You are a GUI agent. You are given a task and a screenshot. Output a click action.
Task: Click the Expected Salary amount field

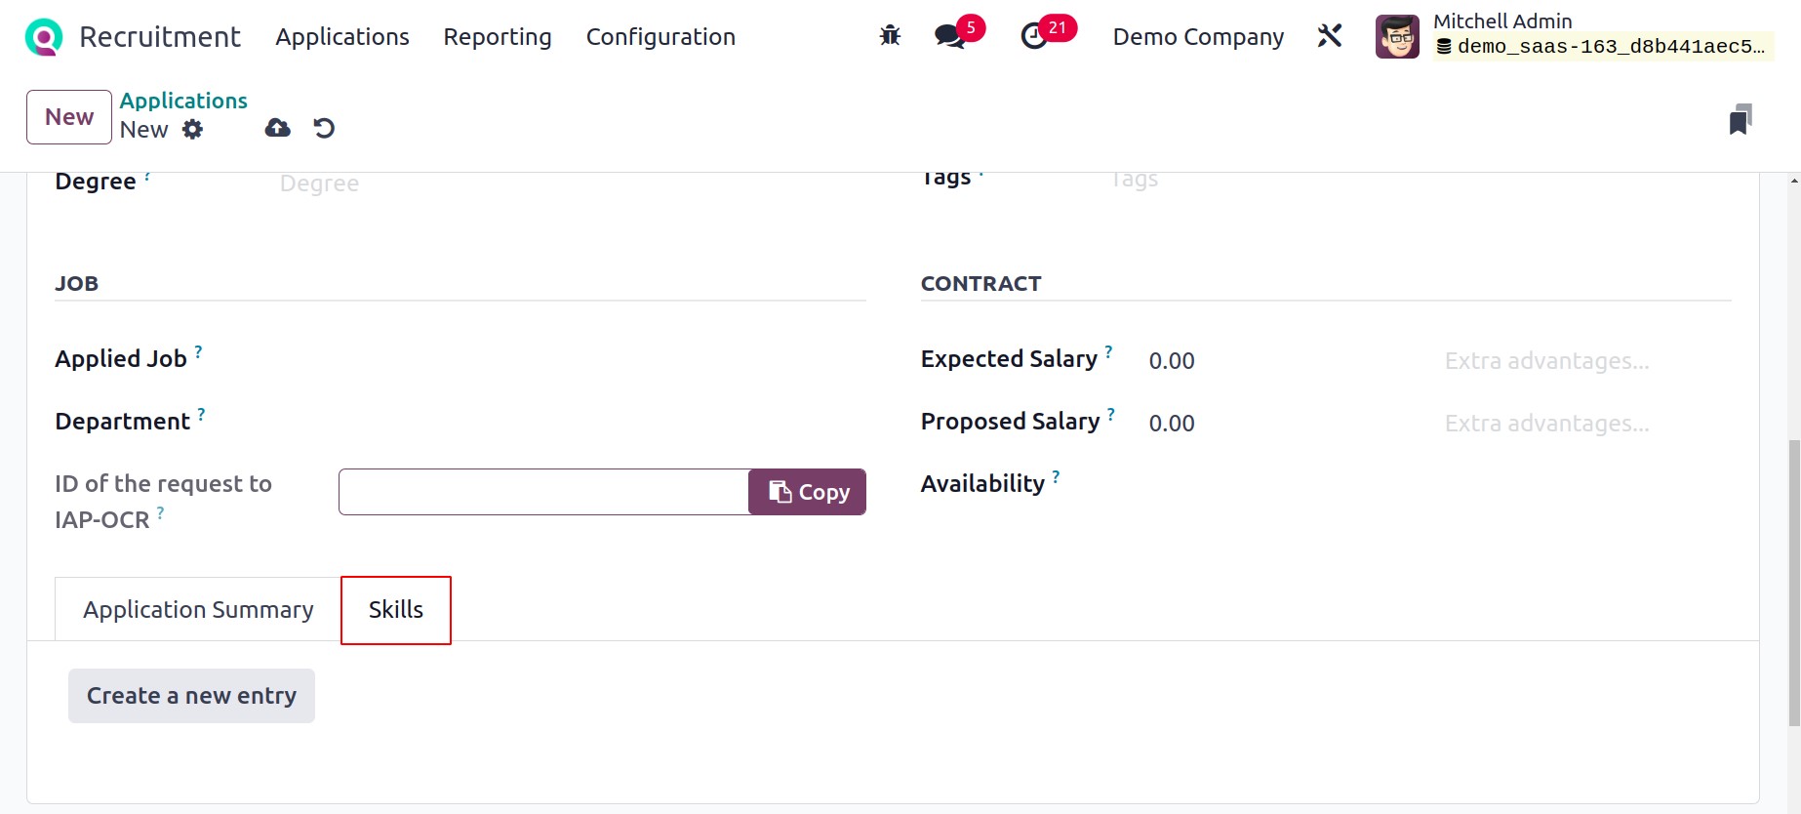(x=1284, y=361)
